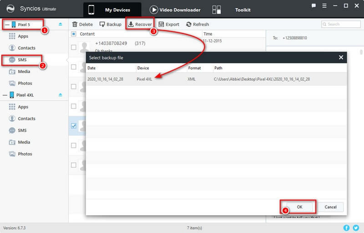Screen dimensions: 364x233
Task: Click the Backup toolbar icon
Action: [102, 24]
